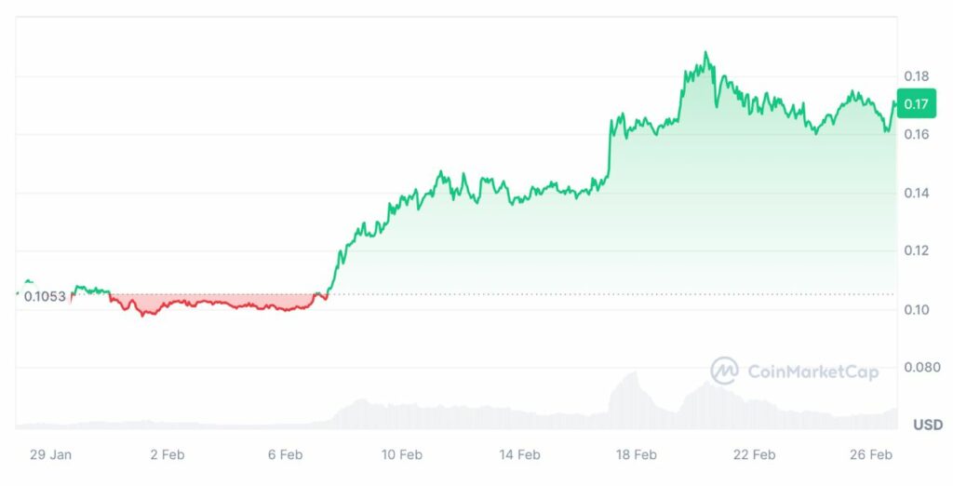This screenshot has height=486, width=953.
Task: Click the 0.10 price axis label
Action: point(915,309)
